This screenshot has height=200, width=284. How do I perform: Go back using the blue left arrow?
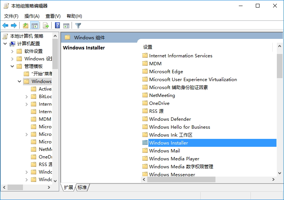[5, 25]
